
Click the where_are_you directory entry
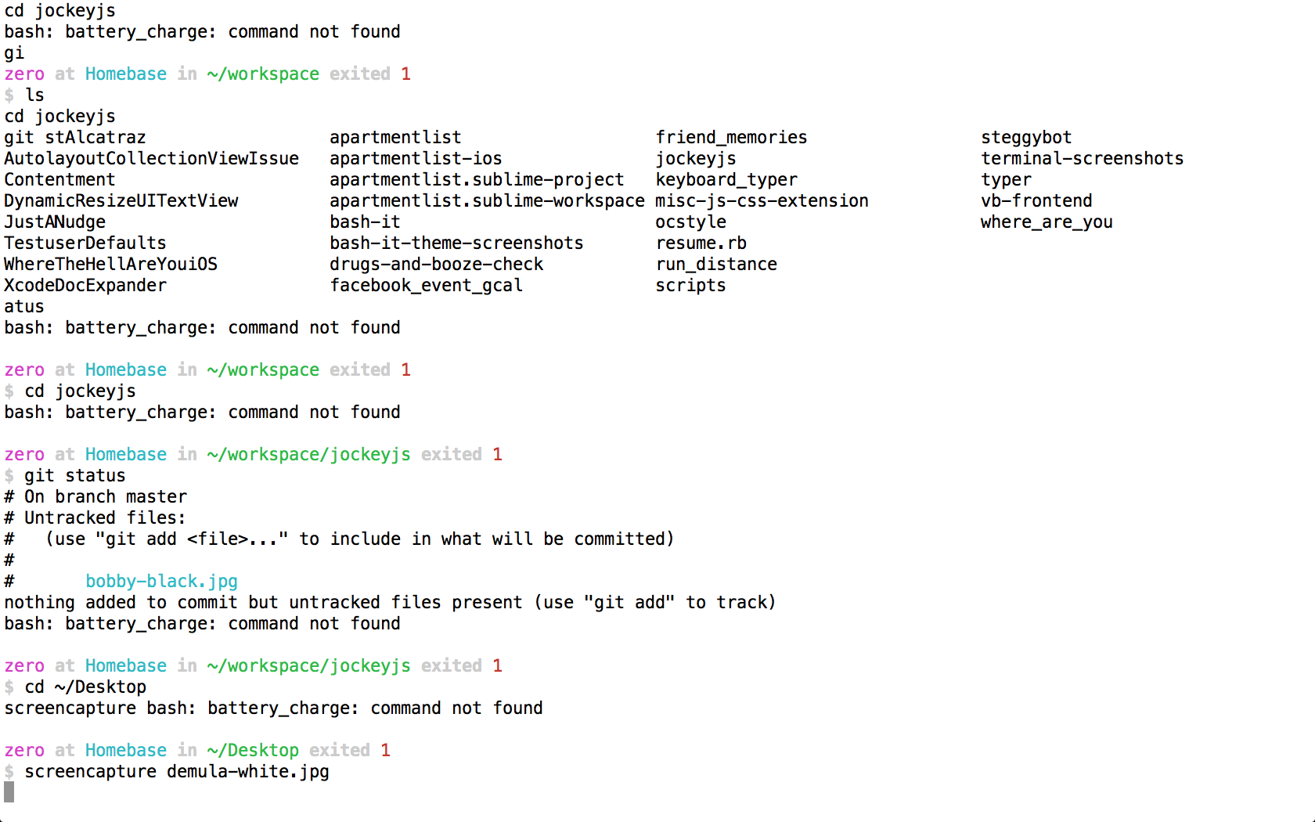click(x=1046, y=222)
